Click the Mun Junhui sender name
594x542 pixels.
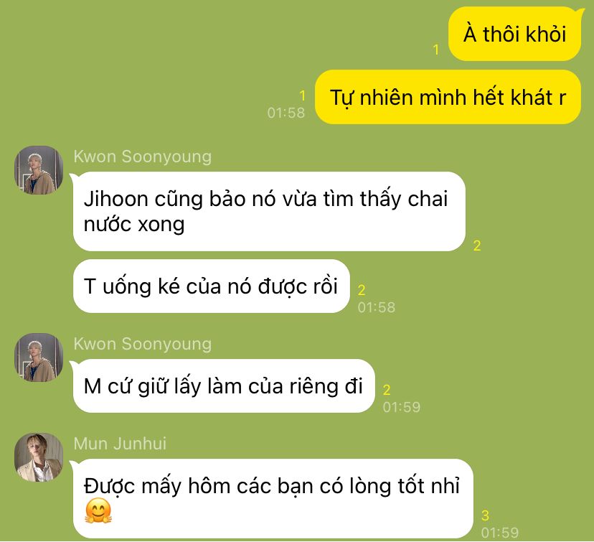coord(120,444)
